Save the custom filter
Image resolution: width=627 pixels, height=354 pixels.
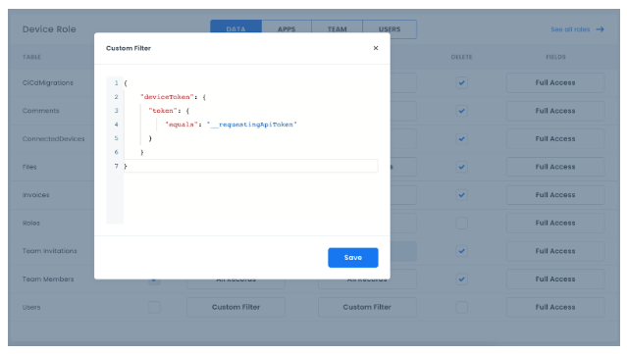coord(353,258)
